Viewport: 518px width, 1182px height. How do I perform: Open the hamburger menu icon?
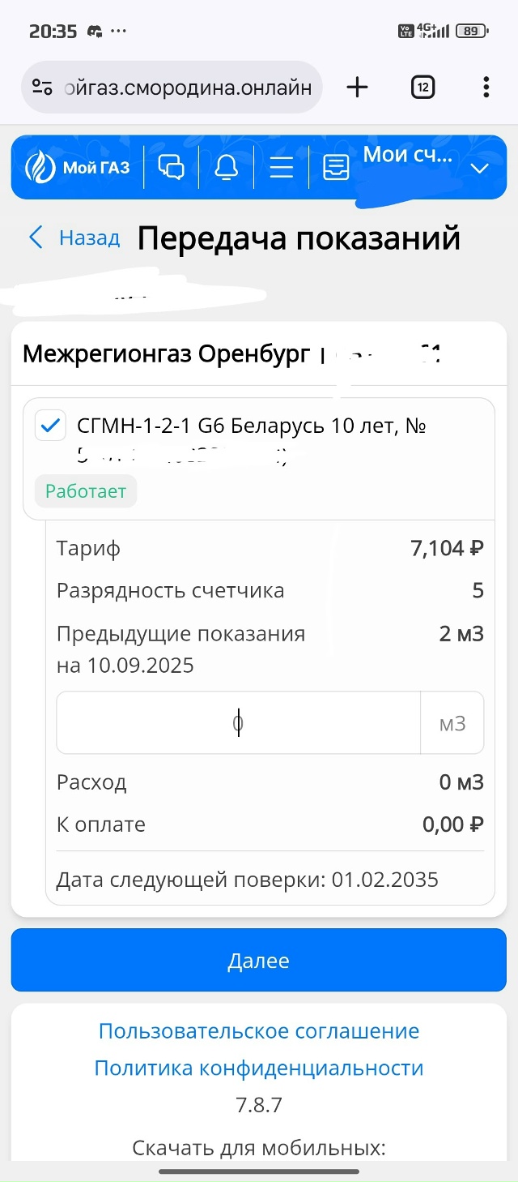(281, 168)
